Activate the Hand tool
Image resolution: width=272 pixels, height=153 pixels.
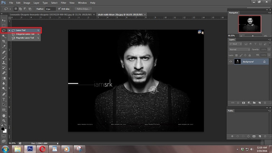coord(4,115)
